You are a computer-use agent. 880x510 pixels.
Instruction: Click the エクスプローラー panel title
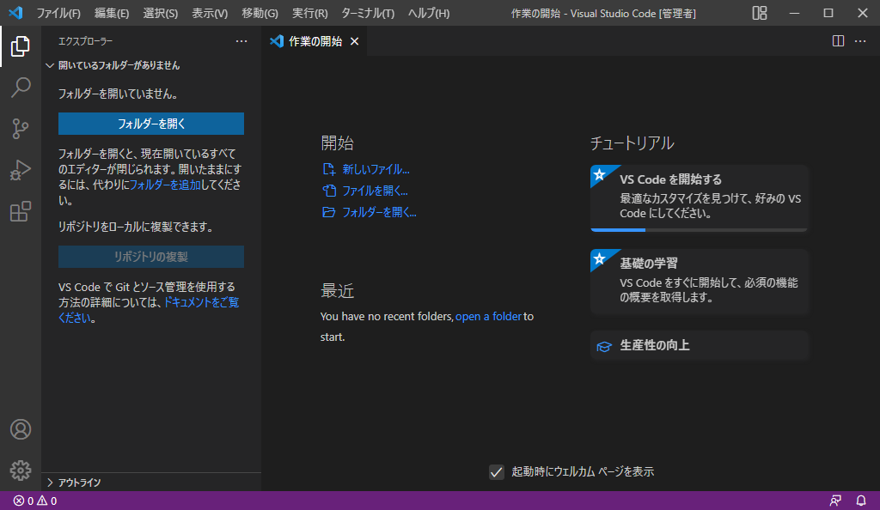(x=85, y=41)
